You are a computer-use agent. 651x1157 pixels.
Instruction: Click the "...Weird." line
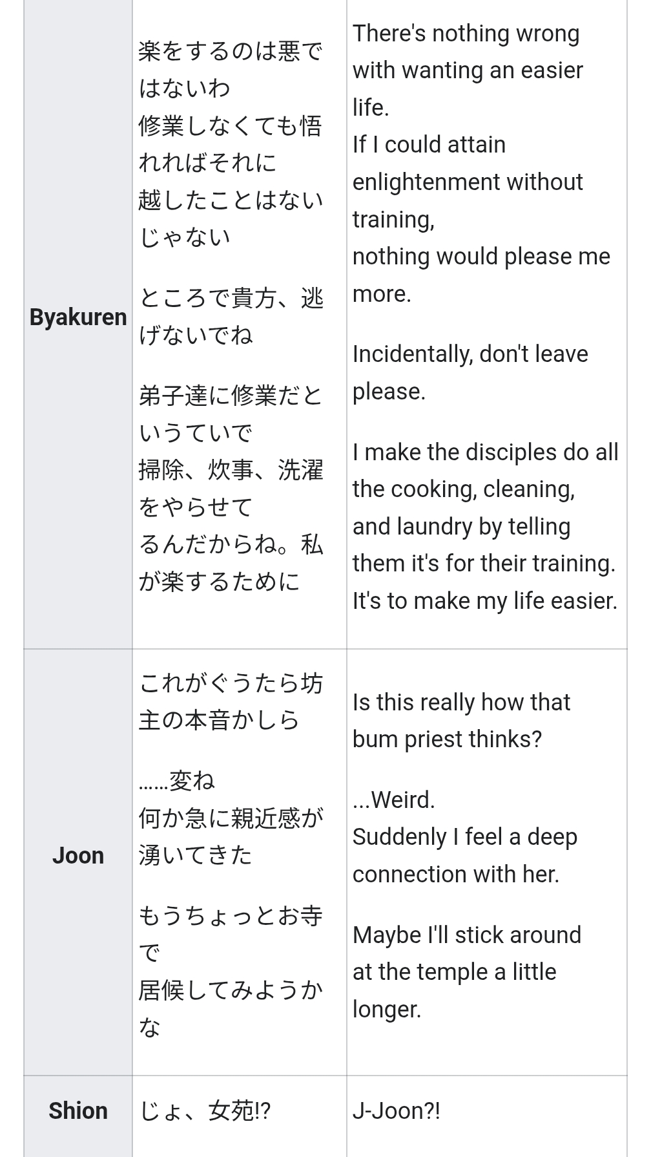click(394, 800)
